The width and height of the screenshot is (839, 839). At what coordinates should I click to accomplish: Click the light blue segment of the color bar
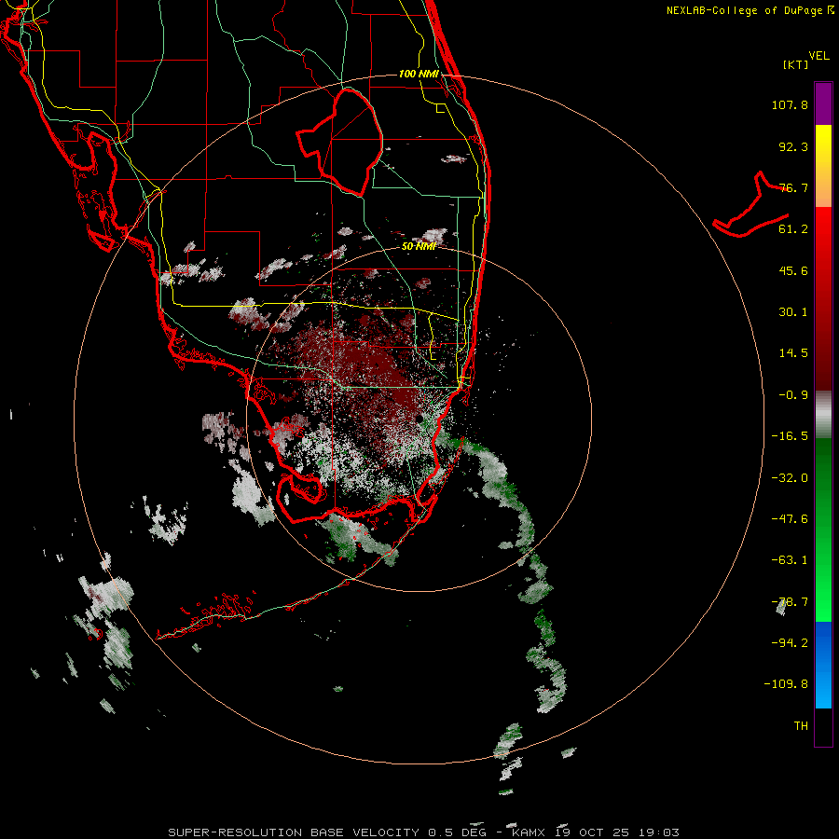(823, 688)
